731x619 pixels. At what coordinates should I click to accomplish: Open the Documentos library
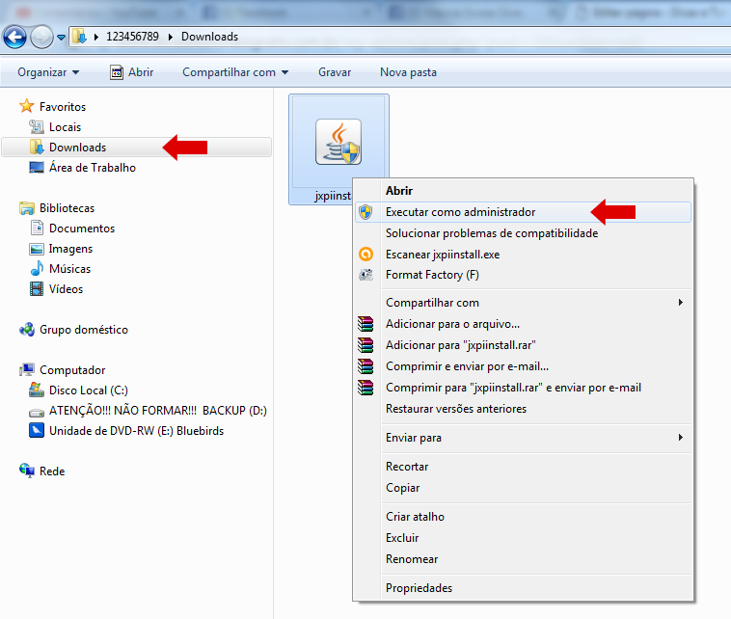[x=82, y=229]
